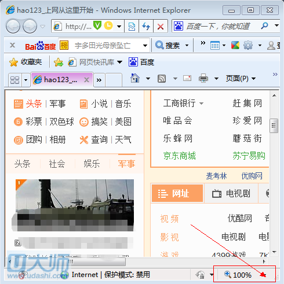Viewport: 284px width, 284px height.
Task: Click the Read Mail envelope icon
Action: [187, 78]
